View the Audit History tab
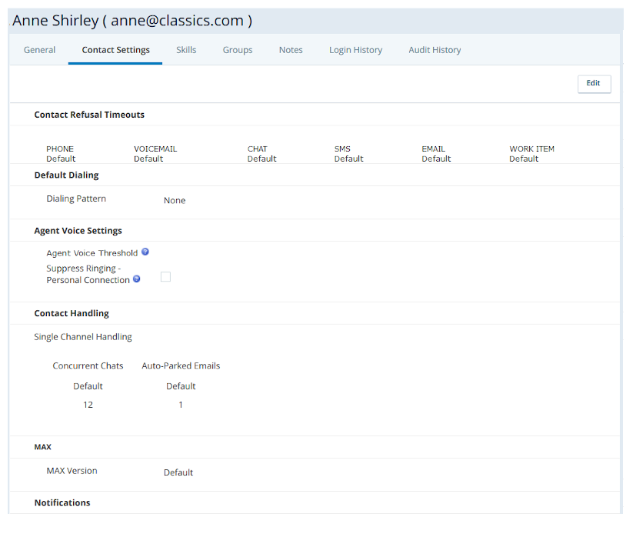626x544 pixels. 435,50
